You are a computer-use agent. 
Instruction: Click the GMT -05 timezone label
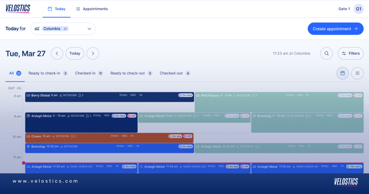coord(14,88)
